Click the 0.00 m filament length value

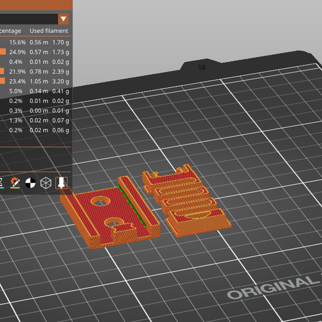pyautogui.click(x=39, y=110)
